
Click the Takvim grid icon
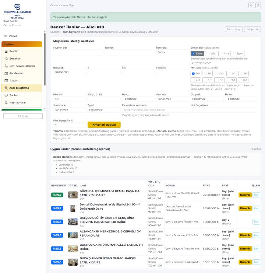pos(6,80)
